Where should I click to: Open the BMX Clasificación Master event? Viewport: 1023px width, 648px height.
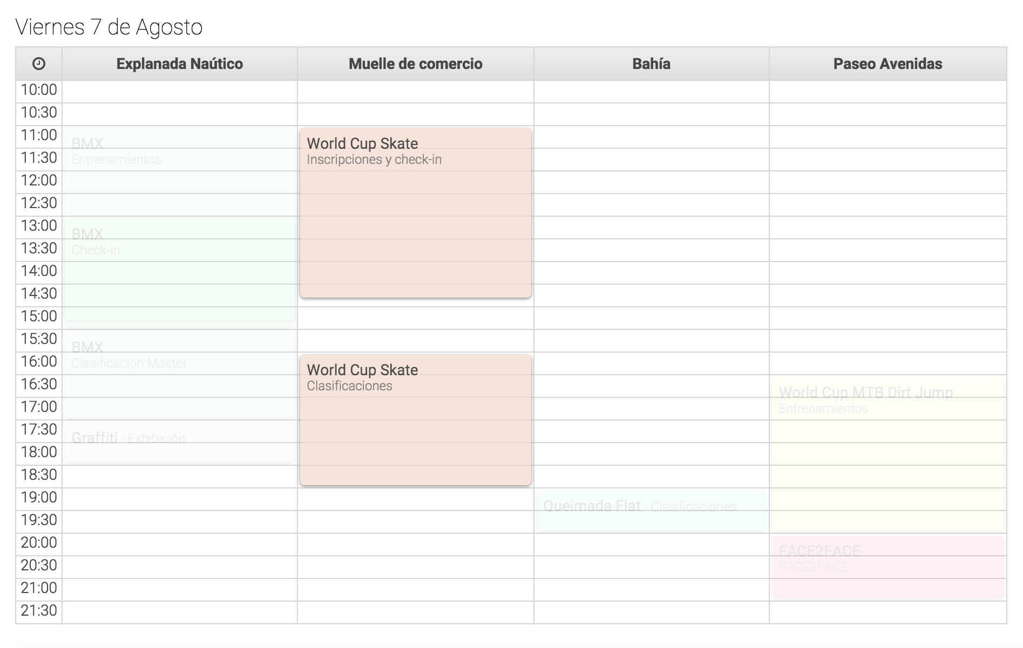click(179, 373)
